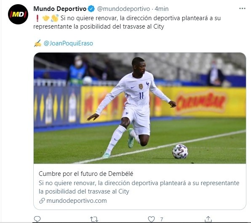The width and height of the screenshot is (251, 223).
Task: Click the writing hand emoji
Action: pos(38,43)
